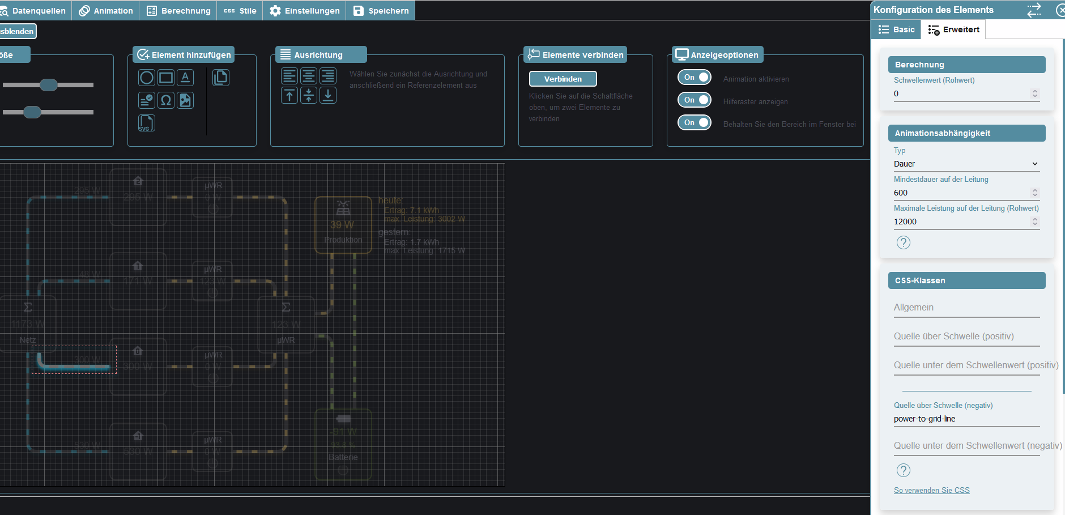
Task: Increase Schwellenwert (Rohwert) with stepper
Action: tap(1035, 91)
